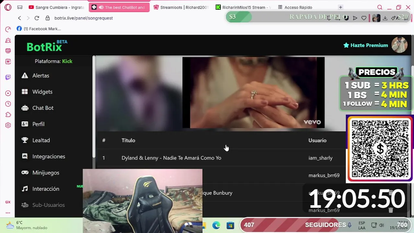
Task: Go back to the previous page
Action: 19,18
